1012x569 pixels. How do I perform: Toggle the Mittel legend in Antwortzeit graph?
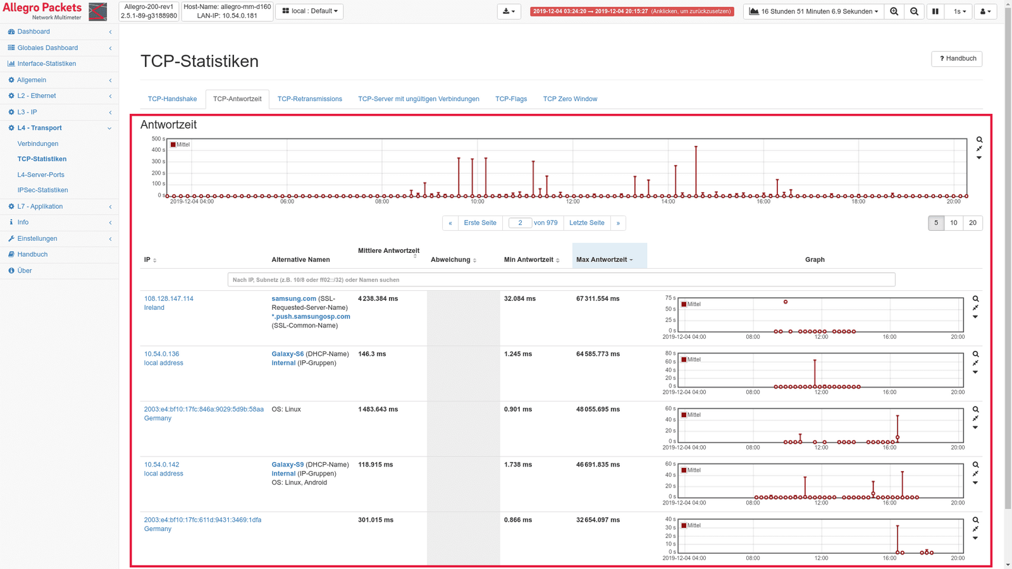(x=180, y=145)
